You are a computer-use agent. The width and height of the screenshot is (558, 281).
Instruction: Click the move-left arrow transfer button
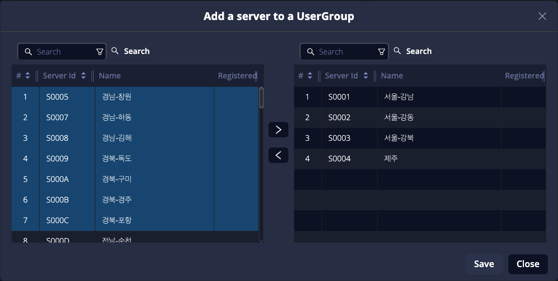click(278, 155)
